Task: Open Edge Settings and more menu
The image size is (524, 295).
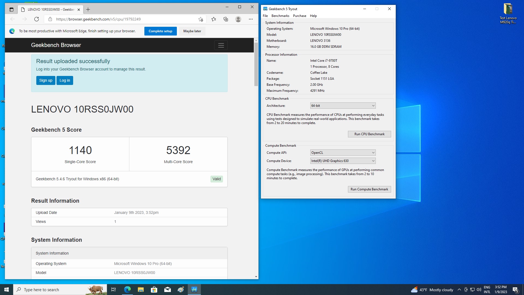Action: pos(251,19)
